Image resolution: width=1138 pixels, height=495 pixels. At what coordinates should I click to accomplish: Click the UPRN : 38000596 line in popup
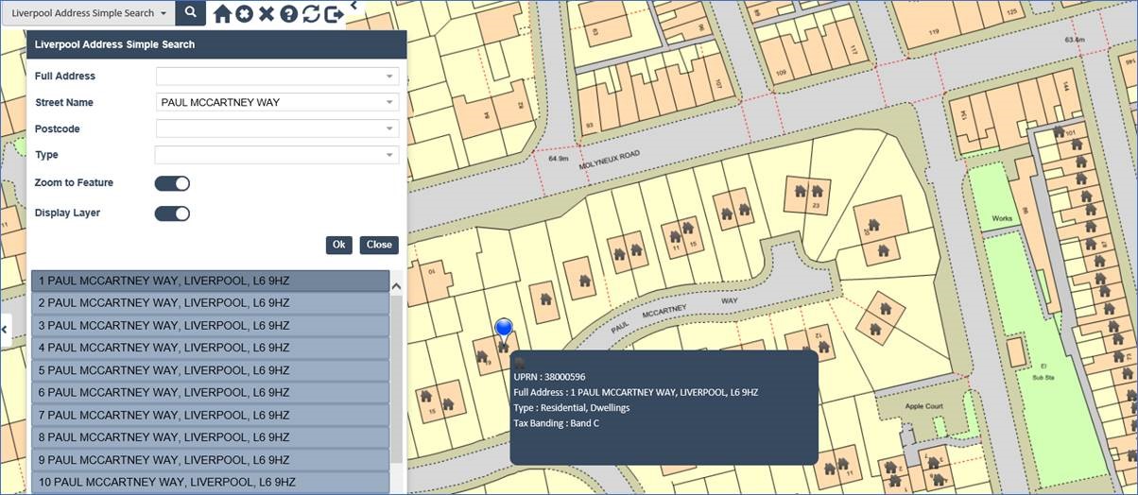(x=549, y=376)
